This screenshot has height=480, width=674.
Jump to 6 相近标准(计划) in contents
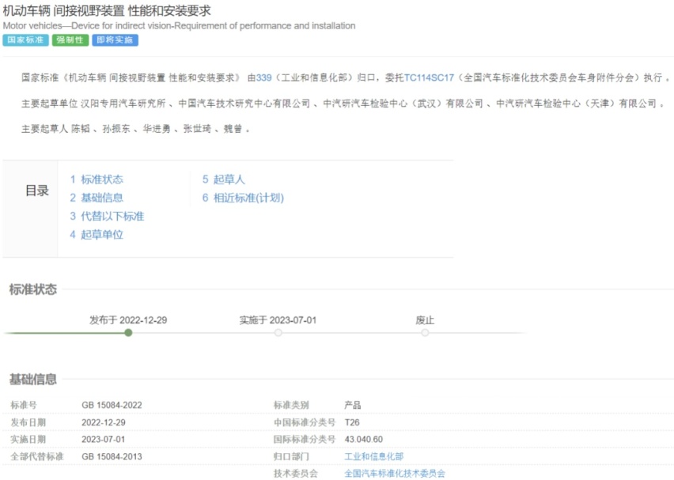click(244, 198)
